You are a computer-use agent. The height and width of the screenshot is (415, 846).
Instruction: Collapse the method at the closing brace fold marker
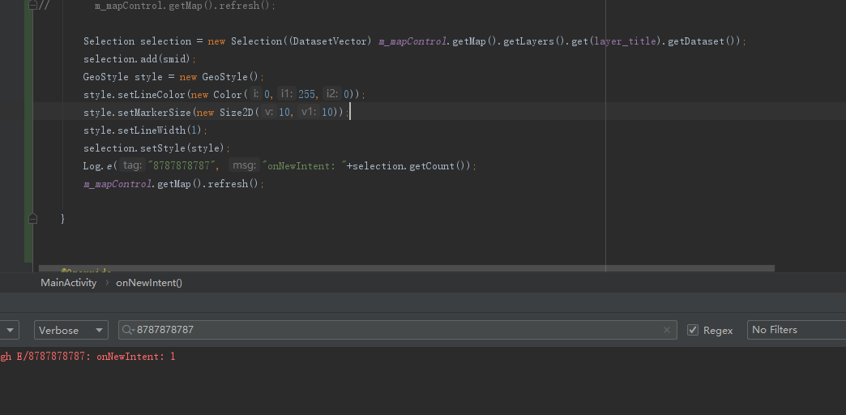pyautogui.click(x=33, y=219)
